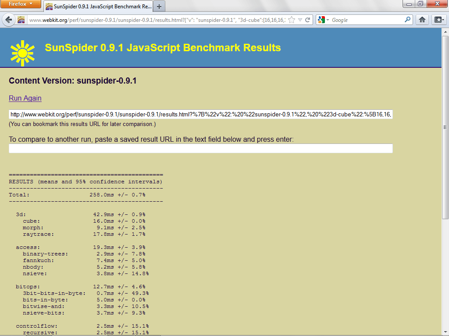
Task: Click the search magnifier icon in Google box
Action: [x=407, y=20]
